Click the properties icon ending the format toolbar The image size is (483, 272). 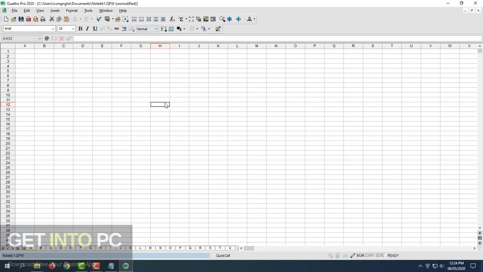coord(218,29)
